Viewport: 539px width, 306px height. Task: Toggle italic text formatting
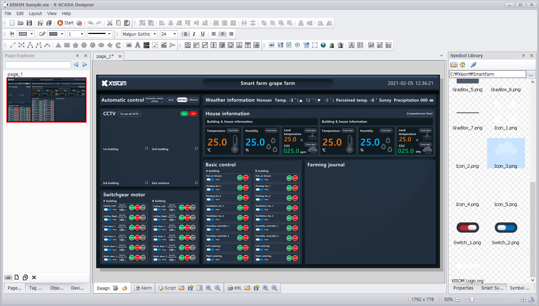pos(194,34)
